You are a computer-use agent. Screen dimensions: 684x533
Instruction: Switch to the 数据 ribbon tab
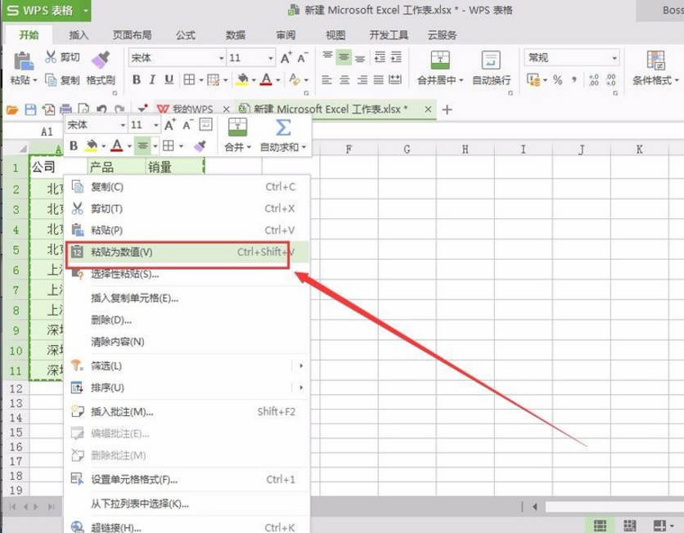[x=236, y=35]
